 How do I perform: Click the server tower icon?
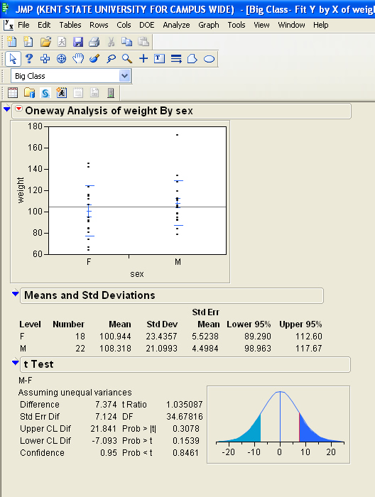pyautogui.click(x=111, y=93)
